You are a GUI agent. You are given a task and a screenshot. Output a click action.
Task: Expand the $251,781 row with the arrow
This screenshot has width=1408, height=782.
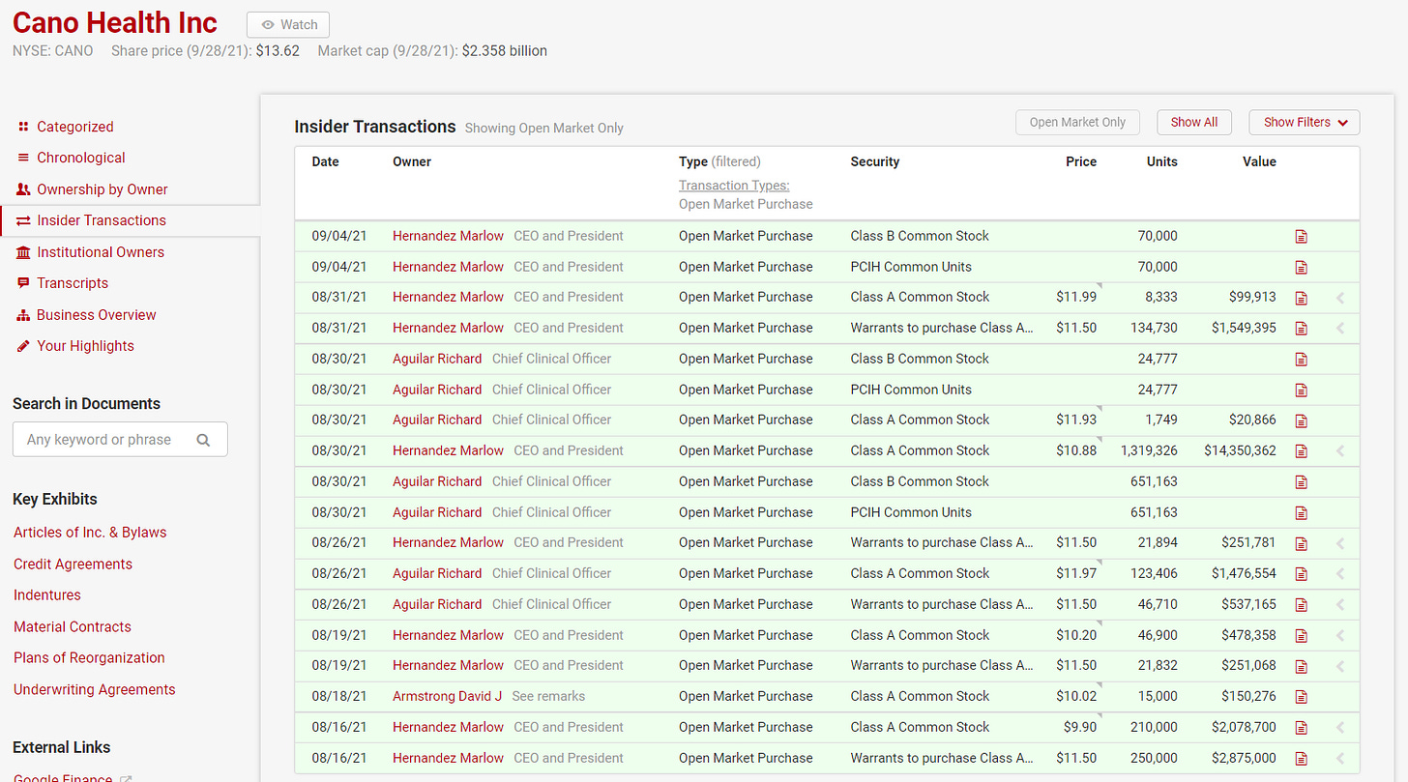point(1340,543)
